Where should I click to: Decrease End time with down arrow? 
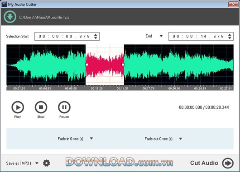230,38
